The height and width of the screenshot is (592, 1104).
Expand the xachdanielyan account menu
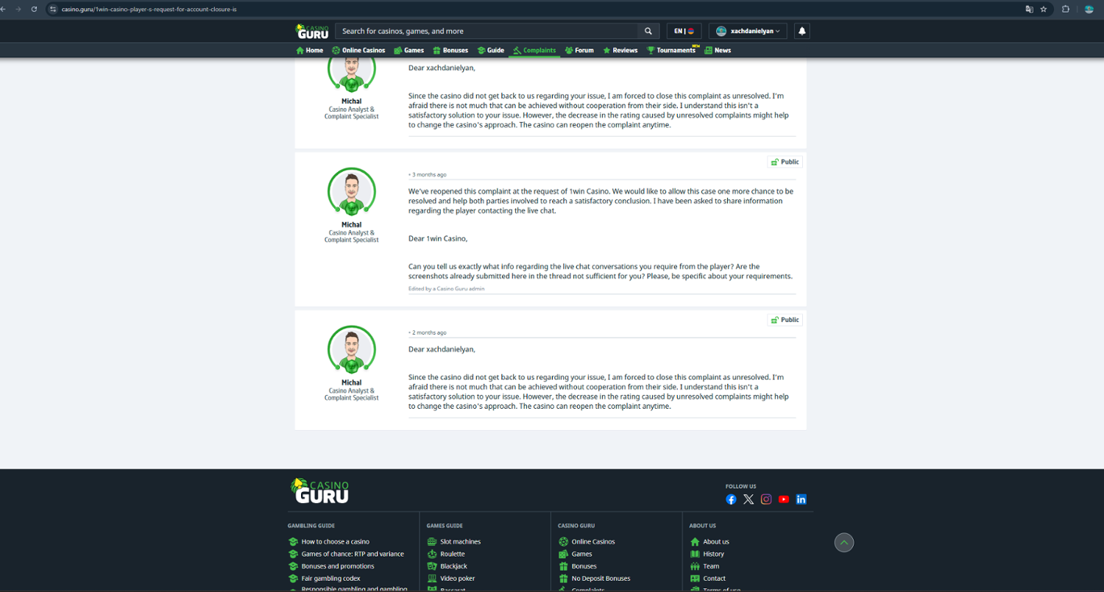tap(748, 31)
